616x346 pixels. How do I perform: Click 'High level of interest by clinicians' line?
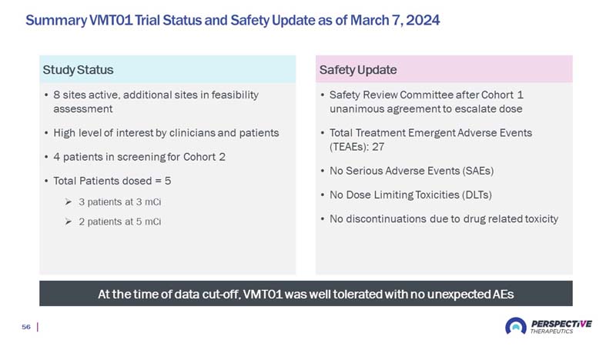point(166,133)
